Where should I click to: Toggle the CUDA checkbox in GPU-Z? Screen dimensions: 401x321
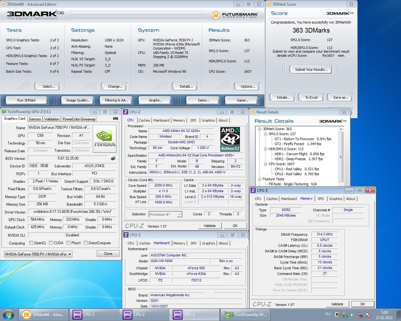point(51,243)
